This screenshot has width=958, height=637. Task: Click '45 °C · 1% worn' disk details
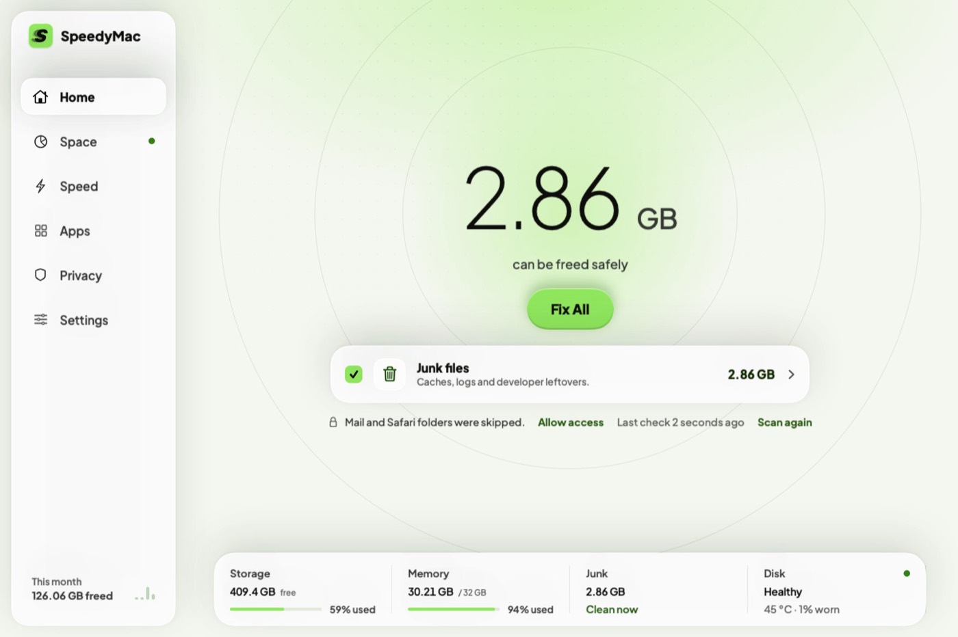(801, 610)
